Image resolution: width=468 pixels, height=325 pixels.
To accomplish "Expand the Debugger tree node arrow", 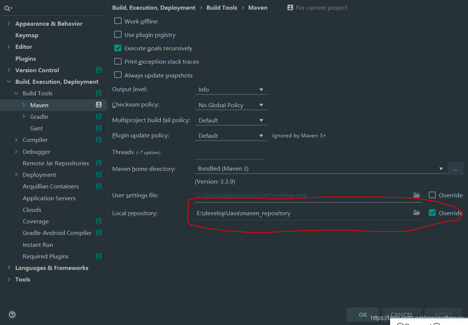I will pos(16,152).
